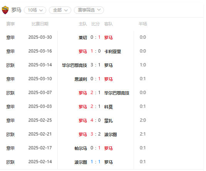This screenshot has height=171, width=206.
Task: Click 卡利亚里 team name
Action: click(x=112, y=51)
